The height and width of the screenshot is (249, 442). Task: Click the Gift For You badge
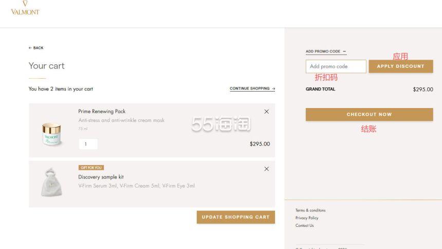[91, 168]
